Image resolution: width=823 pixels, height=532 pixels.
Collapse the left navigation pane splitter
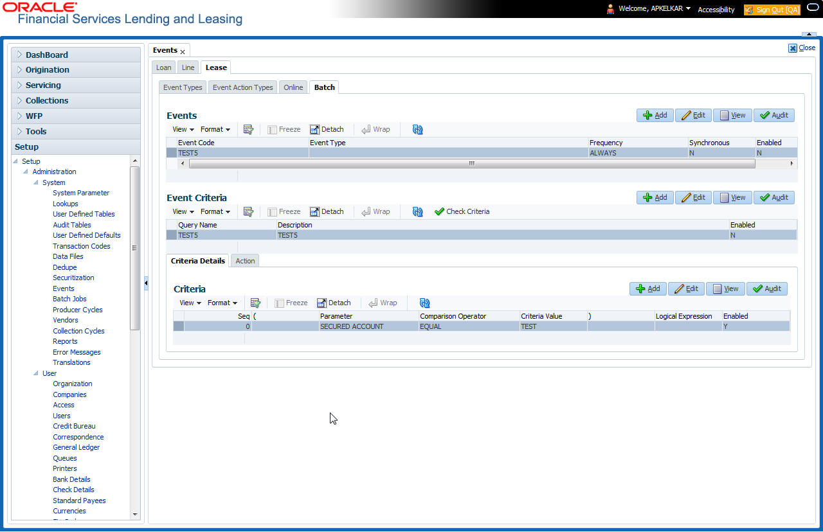146,283
